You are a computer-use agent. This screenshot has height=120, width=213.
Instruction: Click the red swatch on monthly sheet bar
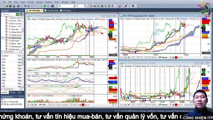pyautogui.click(x=176, y=105)
